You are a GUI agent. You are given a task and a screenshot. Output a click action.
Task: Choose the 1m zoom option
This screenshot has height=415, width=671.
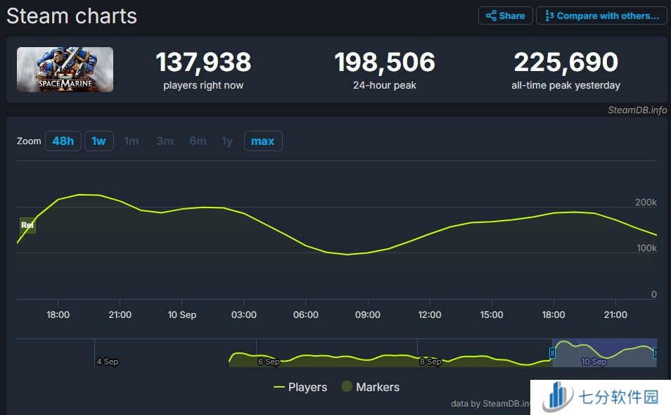[132, 141]
